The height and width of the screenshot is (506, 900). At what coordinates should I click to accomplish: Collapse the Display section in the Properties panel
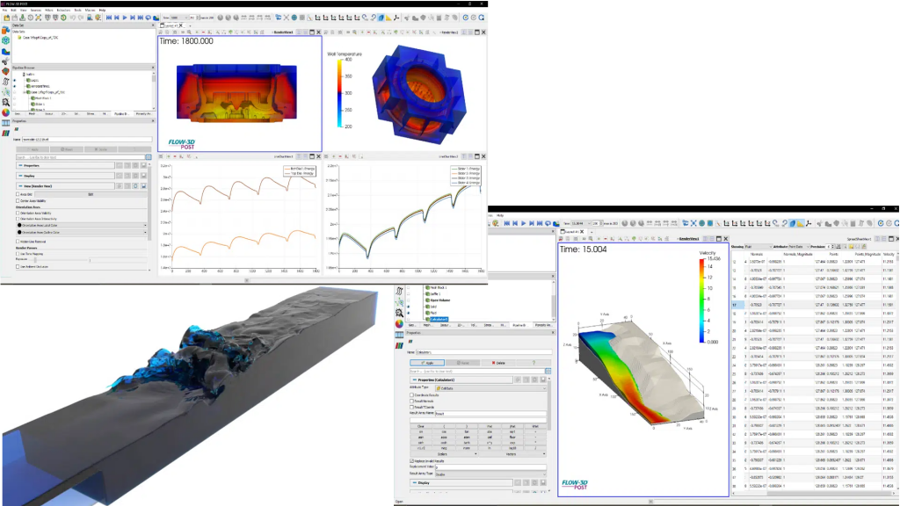pyautogui.click(x=29, y=176)
